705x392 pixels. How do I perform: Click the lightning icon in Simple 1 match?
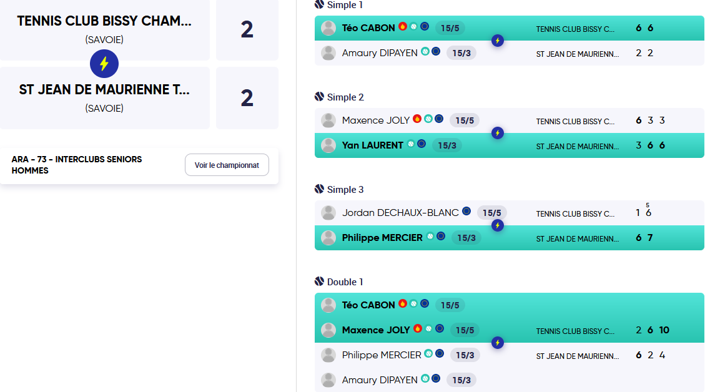pos(497,41)
